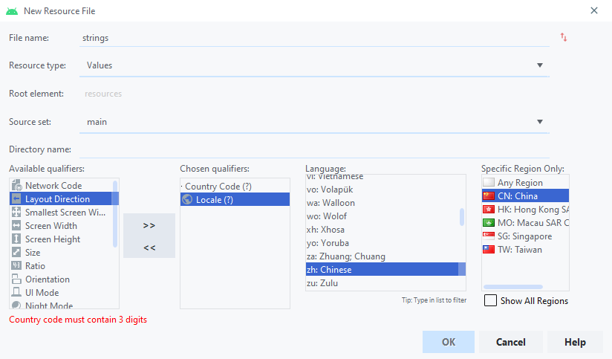This screenshot has height=359, width=612.
Task: Click the Screen Height qualifier icon
Action: [x=16, y=239]
